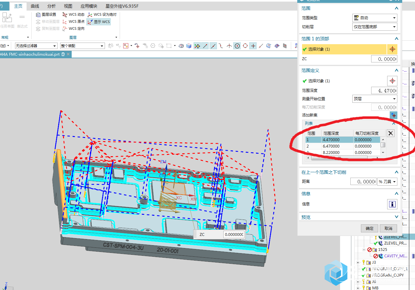Toggle the arc center snap icon

point(237,46)
